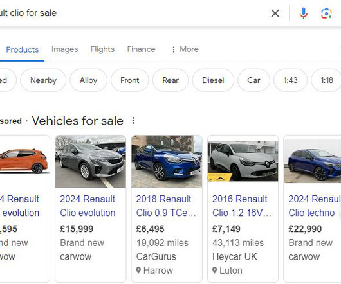The height and width of the screenshot is (284, 341).
Task: View the white 2016 Clio car photo
Action: tap(243, 161)
